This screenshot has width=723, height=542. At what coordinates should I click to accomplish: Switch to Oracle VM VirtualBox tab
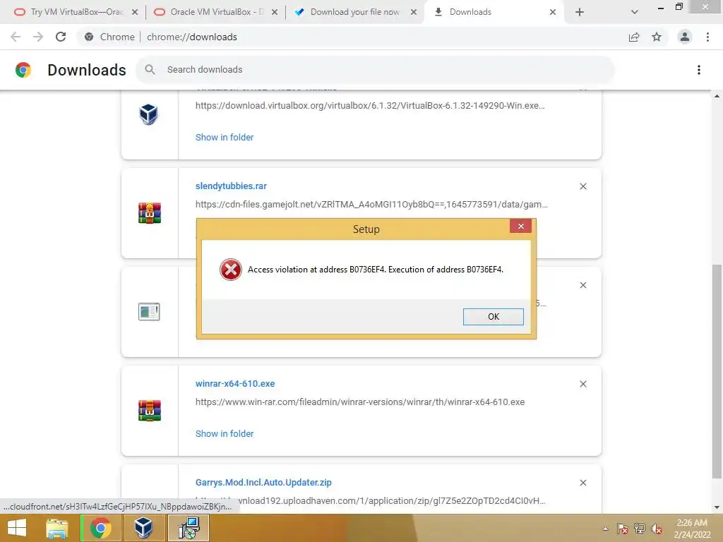217,12
